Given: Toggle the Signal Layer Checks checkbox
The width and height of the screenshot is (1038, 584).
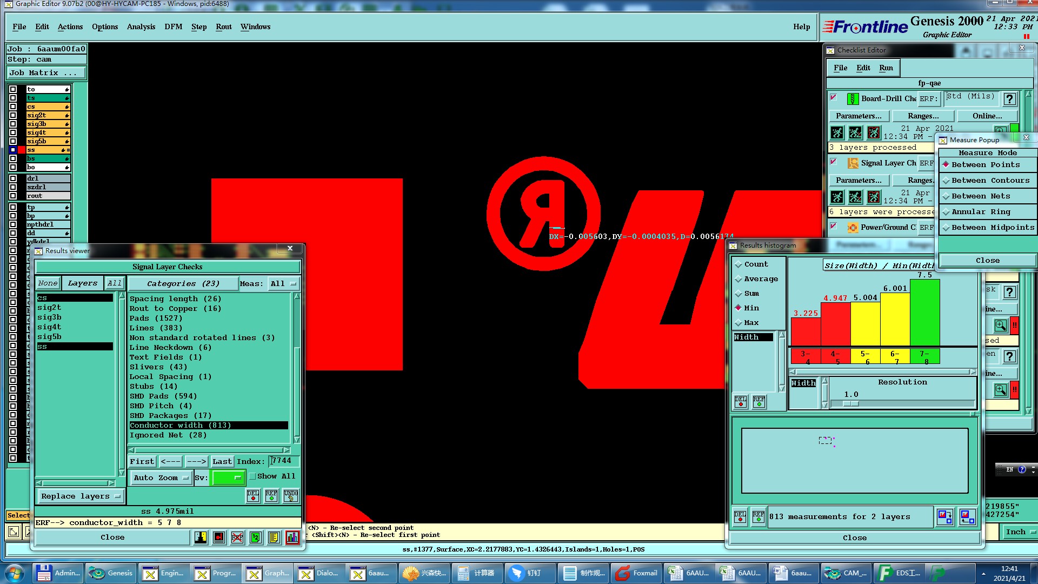Looking at the screenshot, I should (x=834, y=162).
